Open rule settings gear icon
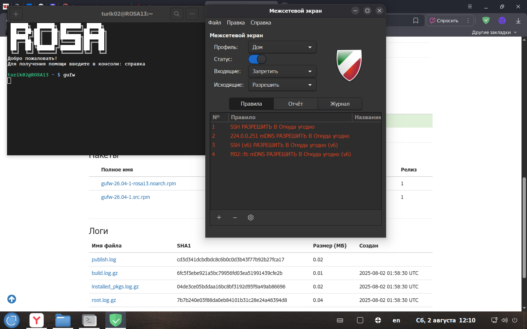 (251, 218)
